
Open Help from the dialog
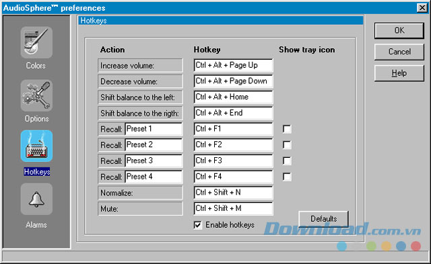coord(399,73)
